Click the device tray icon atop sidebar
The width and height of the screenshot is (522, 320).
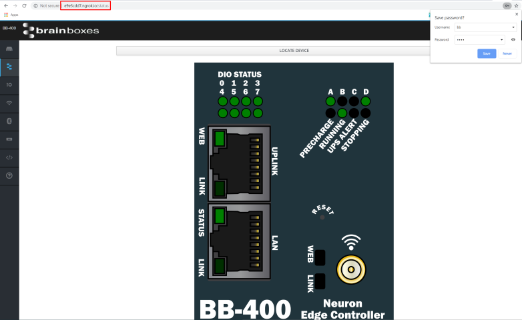tap(9, 49)
